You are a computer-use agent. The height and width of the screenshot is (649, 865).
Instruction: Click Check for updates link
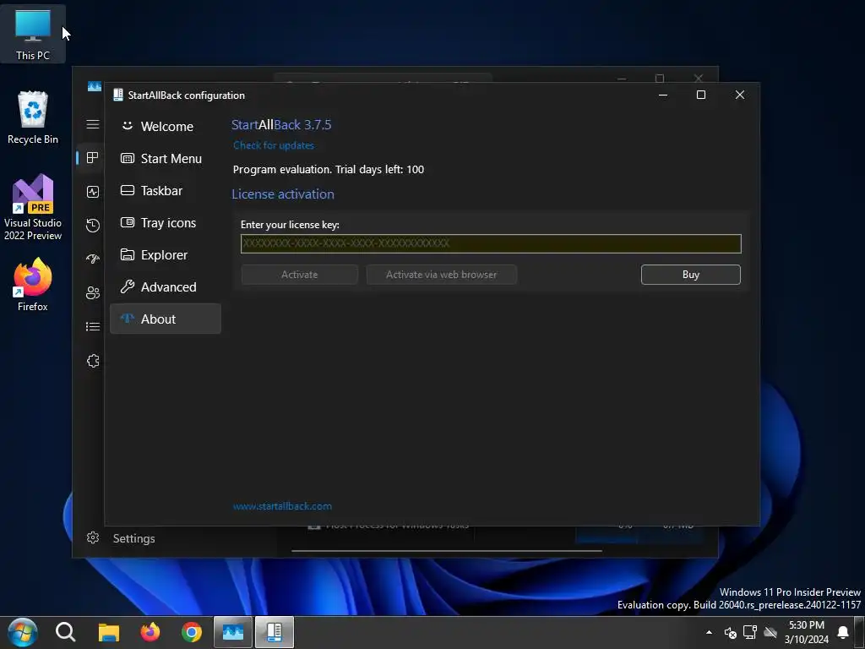click(x=274, y=145)
